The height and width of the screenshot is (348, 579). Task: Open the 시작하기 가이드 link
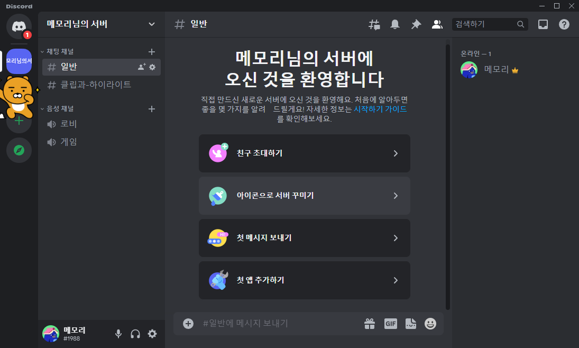click(380, 109)
